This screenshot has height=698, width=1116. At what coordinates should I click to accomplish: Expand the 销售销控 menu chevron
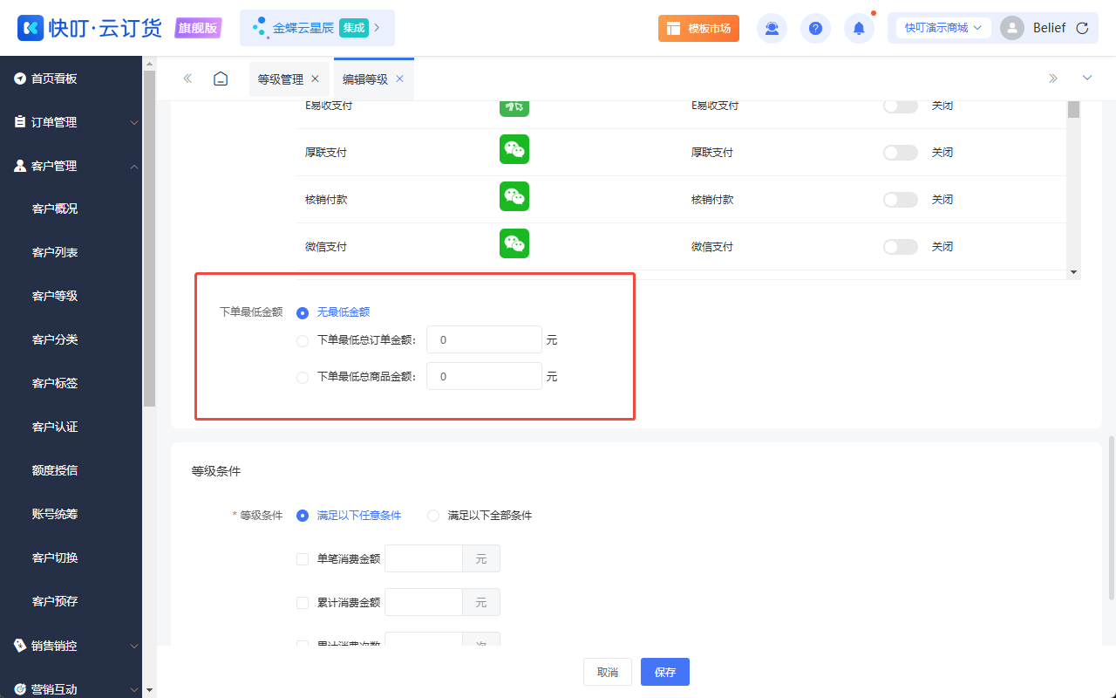134,647
